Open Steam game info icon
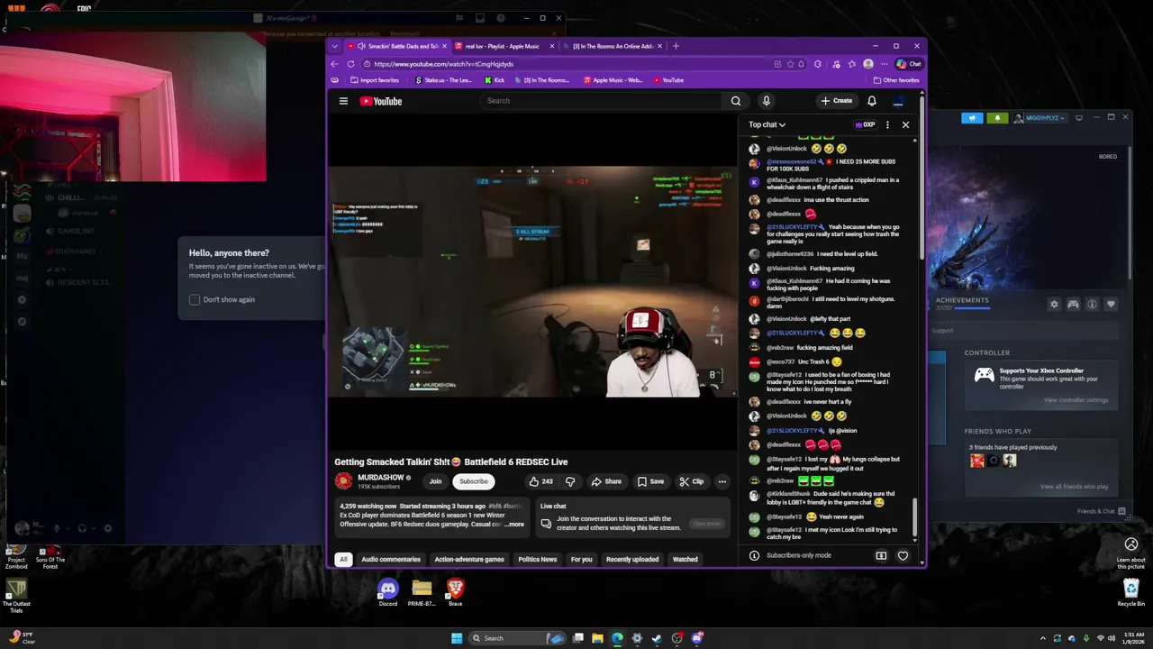Image resolution: width=1153 pixels, height=649 pixels. 1092,305
